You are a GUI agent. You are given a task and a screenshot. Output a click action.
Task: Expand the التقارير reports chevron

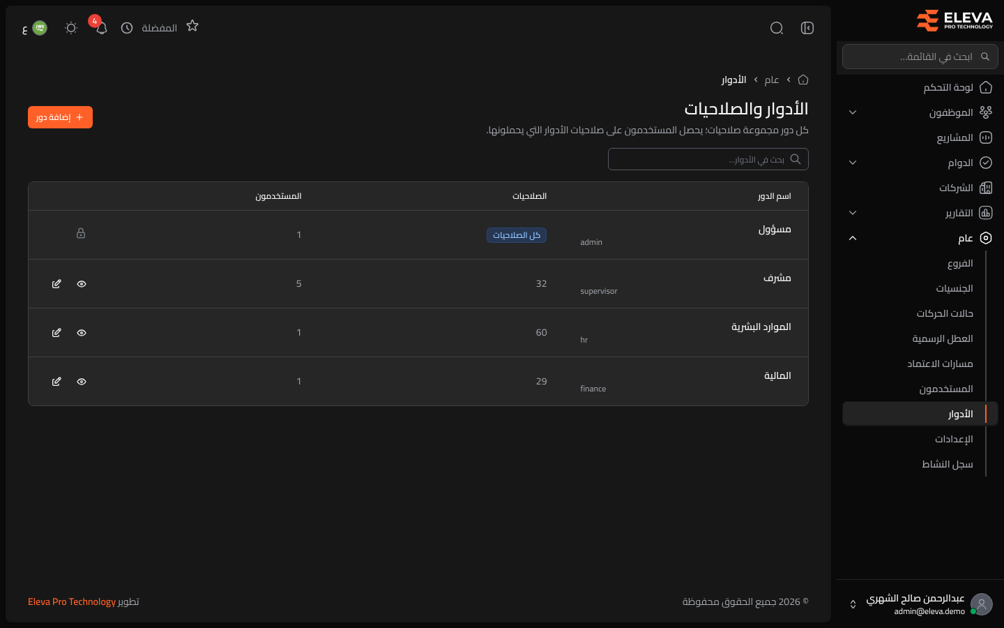click(853, 213)
